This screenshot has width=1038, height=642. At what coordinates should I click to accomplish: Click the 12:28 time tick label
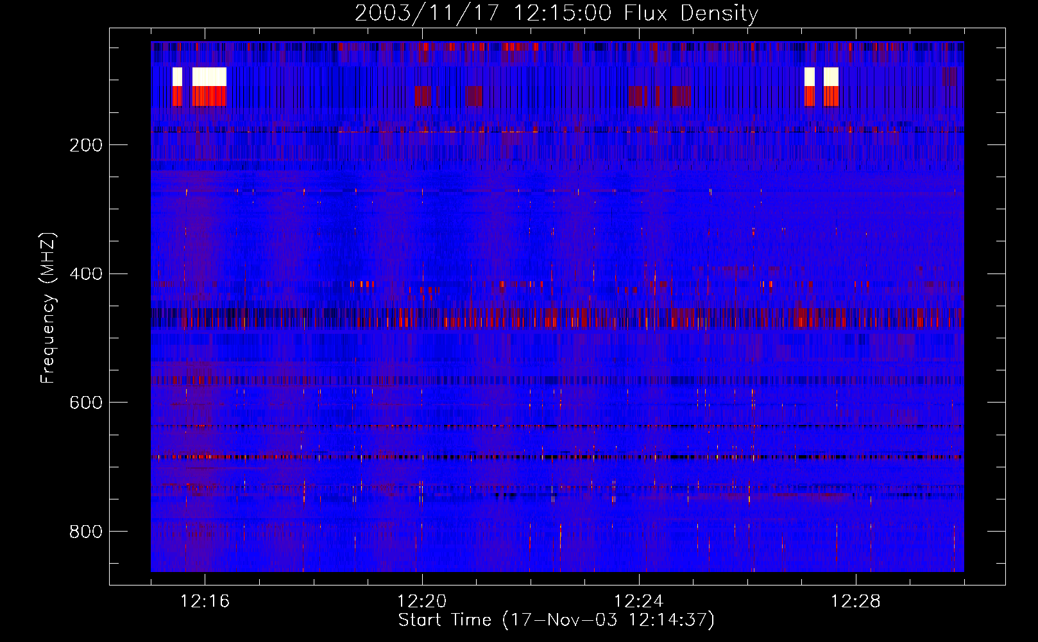tap(855, 602)
